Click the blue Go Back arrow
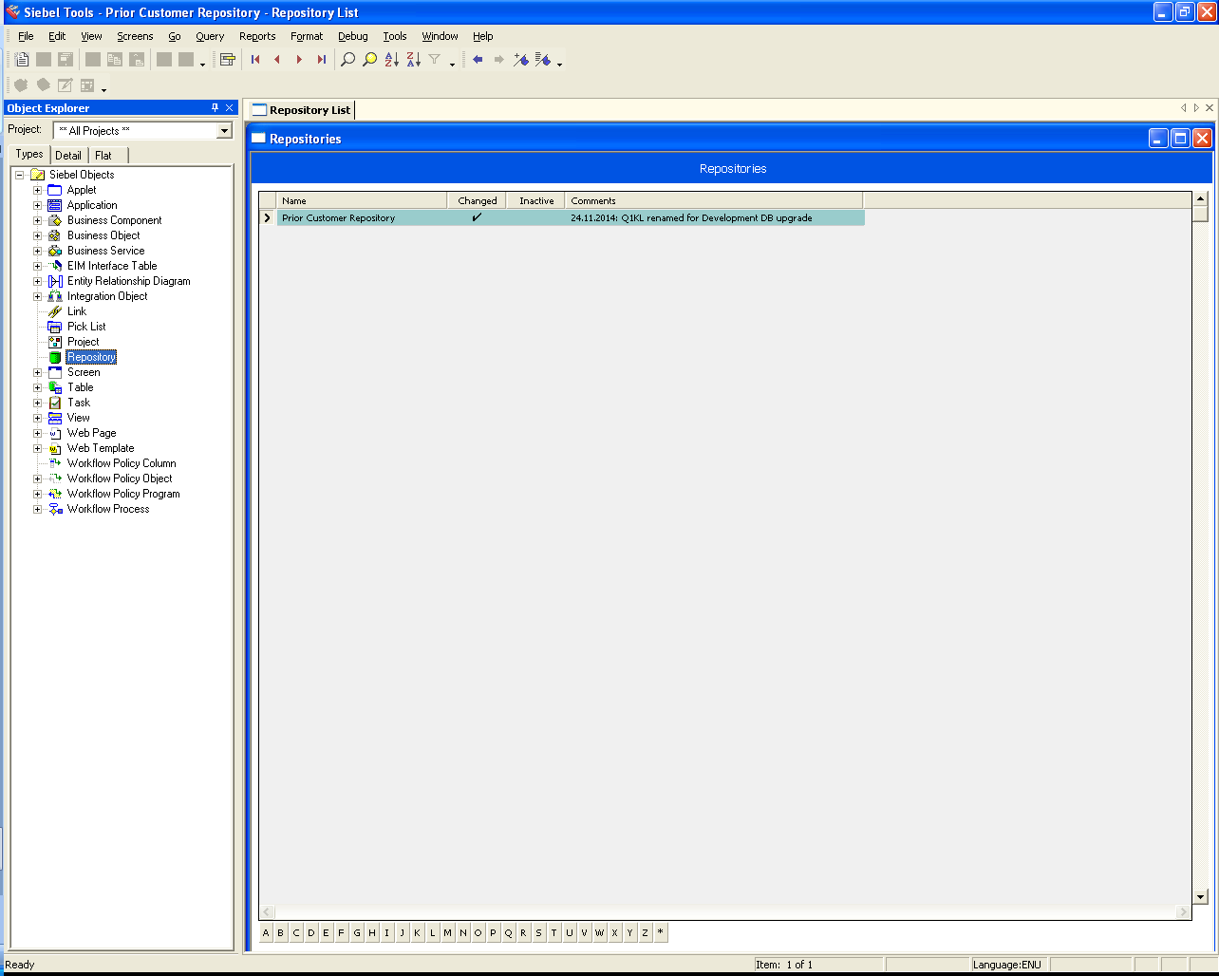This screenshot has width=1219, height=976. click(478, 60)
